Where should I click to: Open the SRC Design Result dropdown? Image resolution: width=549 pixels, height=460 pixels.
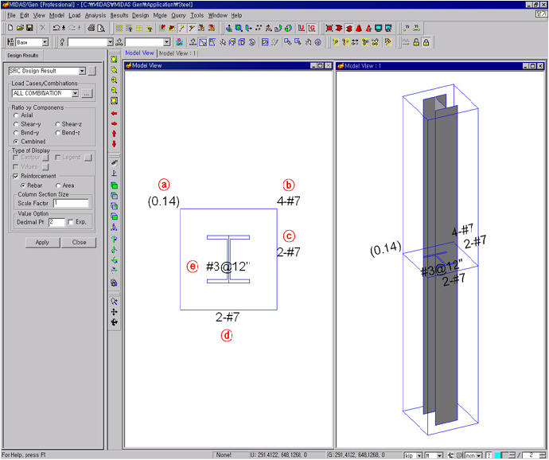click(82, 71)
